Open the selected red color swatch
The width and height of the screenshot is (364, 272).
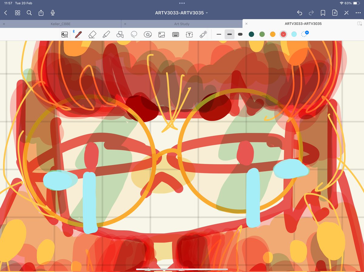tap(283, 34)
